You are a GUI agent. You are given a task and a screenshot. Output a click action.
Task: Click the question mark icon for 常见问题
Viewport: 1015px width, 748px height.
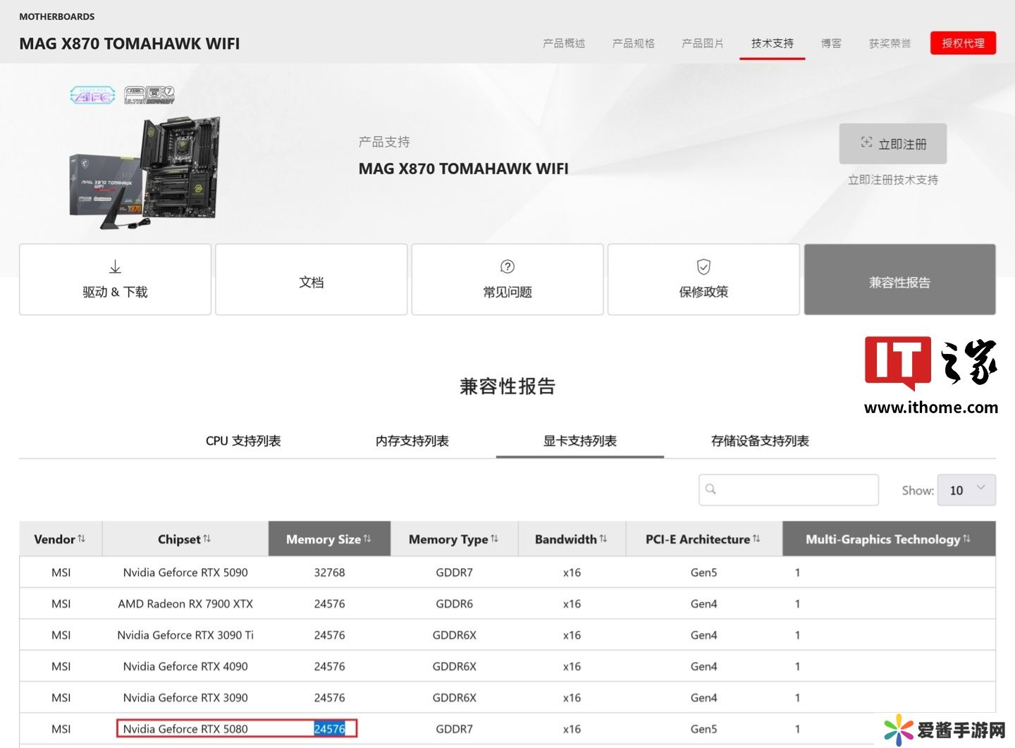point(507,266)
